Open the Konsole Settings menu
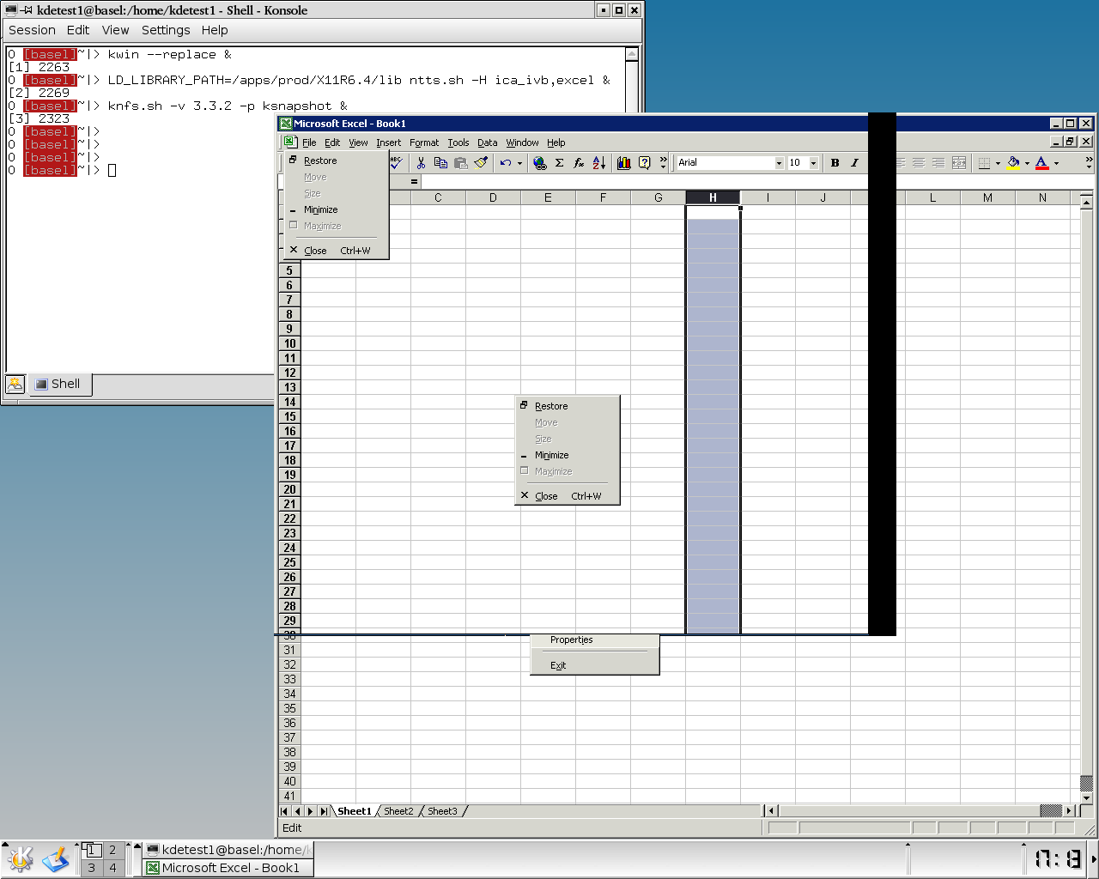1099x879 pixels. tap(166, 30)
